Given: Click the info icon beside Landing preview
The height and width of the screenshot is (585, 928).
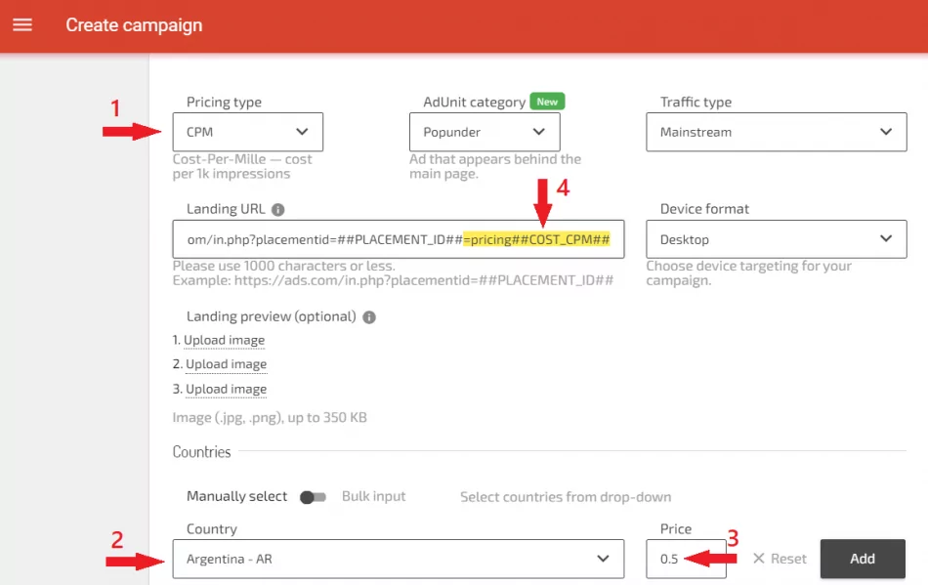Looking at the screenshot, I should tap(369, 317).
